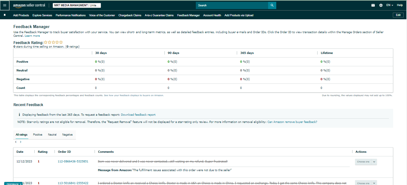This screenshot has width=407, height=185.
Task: Open Feedback Manager menu item
Action: click(188, 15)
